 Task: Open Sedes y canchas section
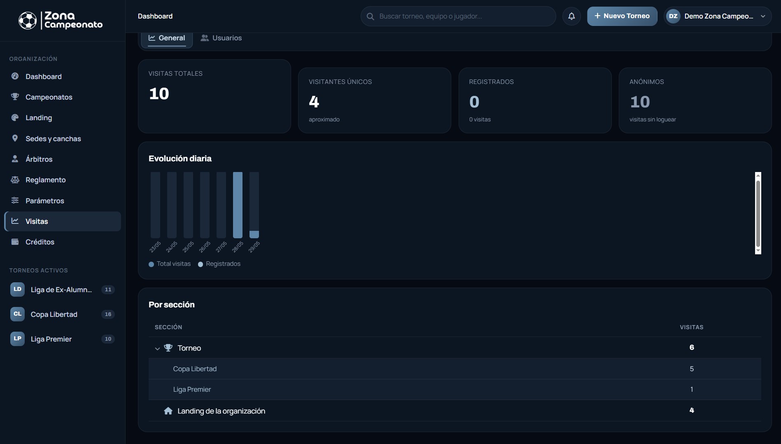pos(63,139)
